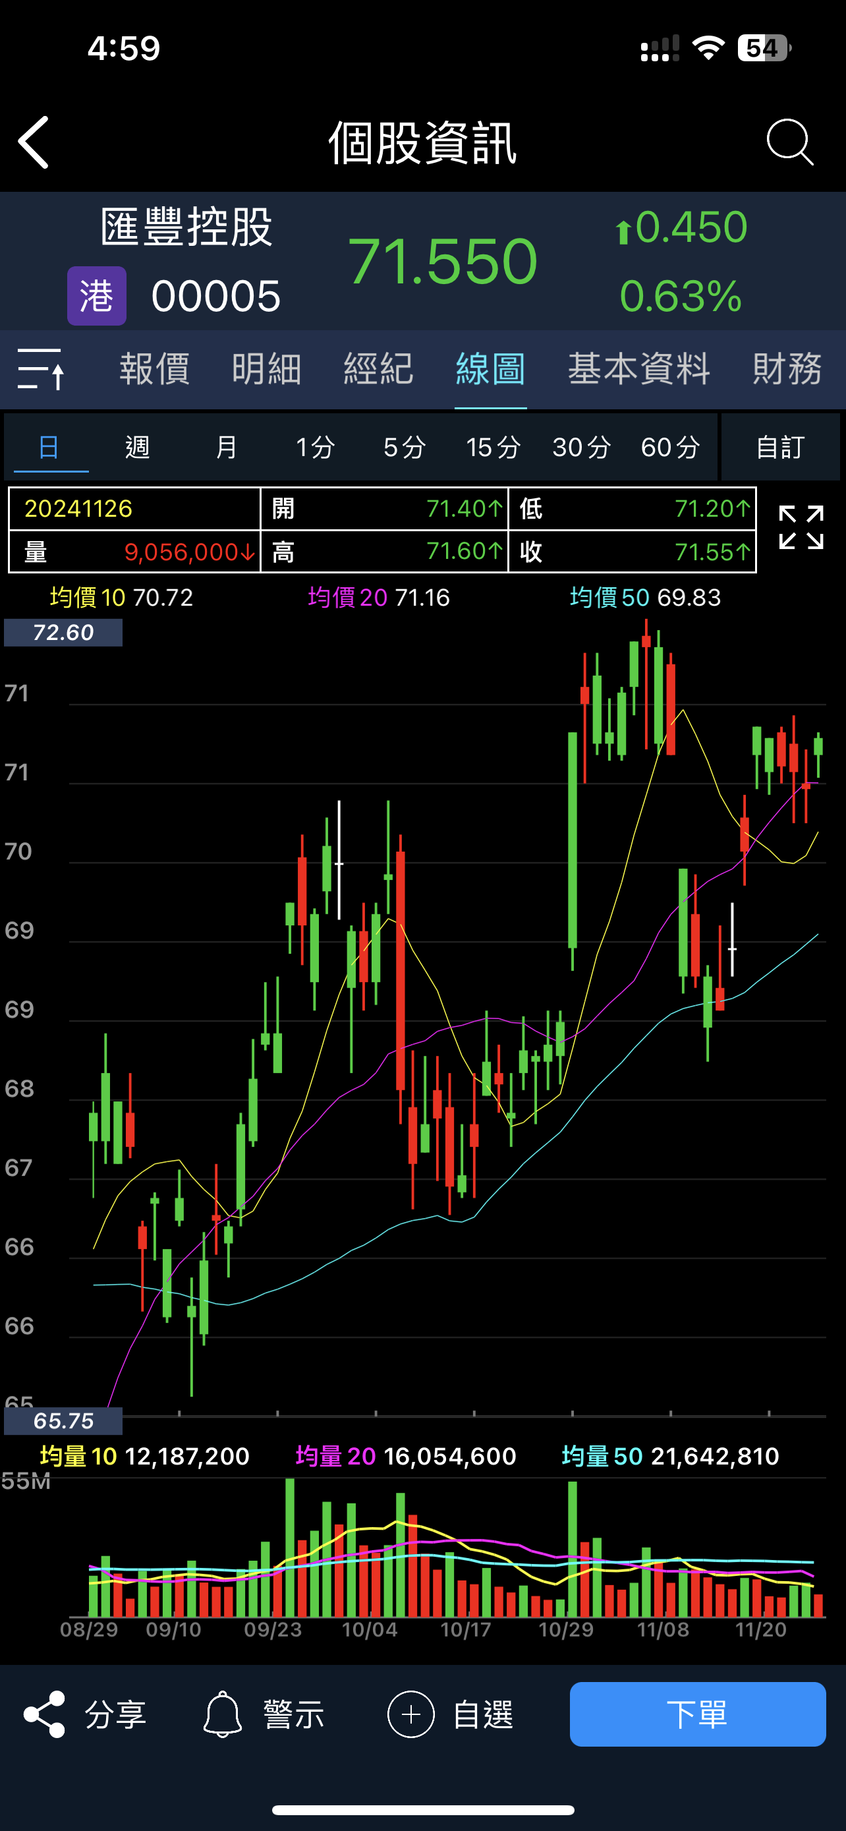Tap the 72.60 high price marker
The image size is (846, 1831).
click(x=63, y=632)
